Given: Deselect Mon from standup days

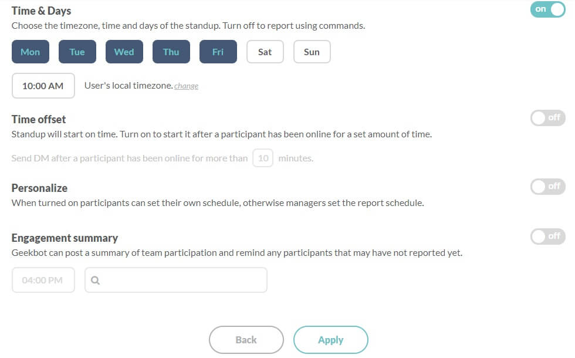Looking at the screenshot, I should click(31, 52).
